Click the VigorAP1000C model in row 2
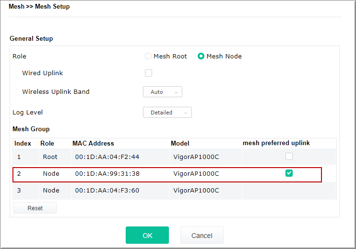The height and width of the screenshot is (249, 356). click(196, 173)
